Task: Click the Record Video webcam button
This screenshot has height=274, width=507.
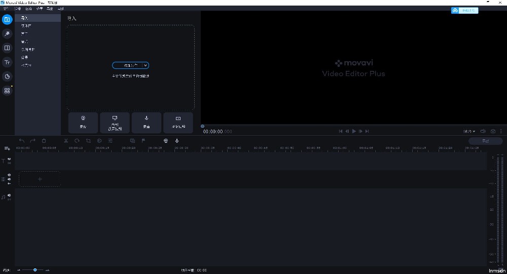Action: tap(83, 123)
